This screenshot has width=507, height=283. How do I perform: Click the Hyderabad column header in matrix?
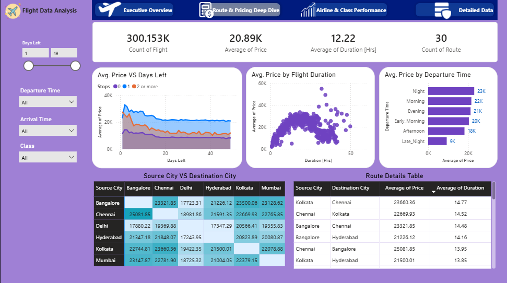click(x=218, y=188)
